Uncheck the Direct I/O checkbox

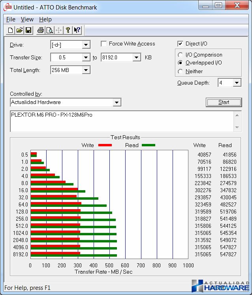coord(181,44)
